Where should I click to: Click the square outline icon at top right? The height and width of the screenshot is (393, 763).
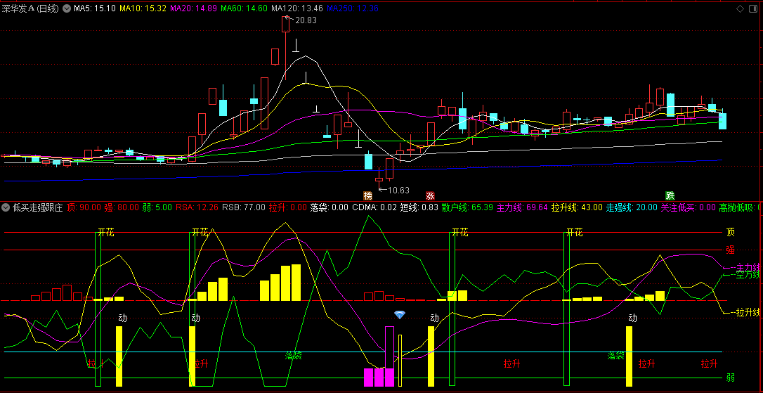(x=754, y=8)
